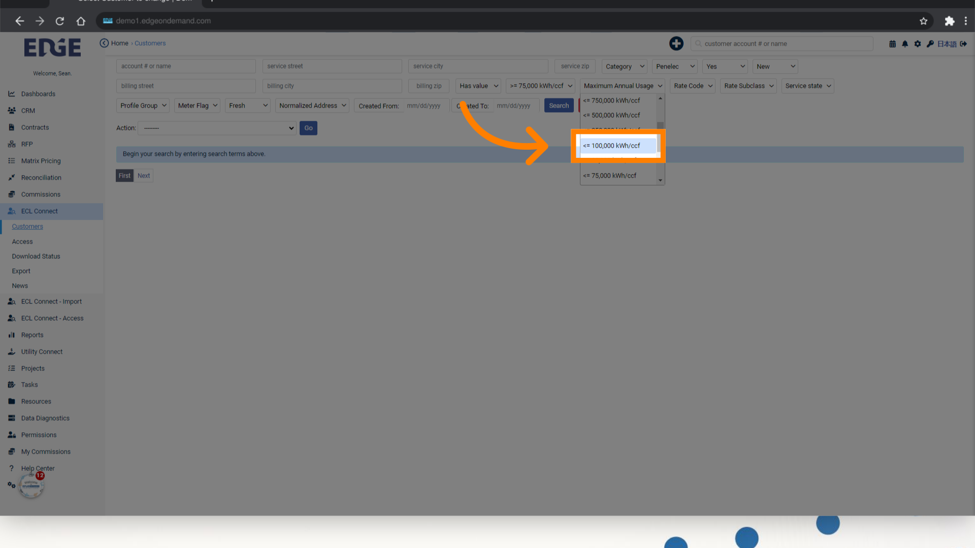Image resolution: width=975 pixels, height=548 pixels.
Task: Open Resources in the sidebar
Action: coord(36,401)
